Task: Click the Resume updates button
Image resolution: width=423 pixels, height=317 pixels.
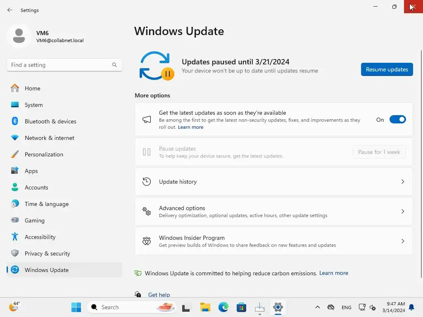Action: pos(387,69)
